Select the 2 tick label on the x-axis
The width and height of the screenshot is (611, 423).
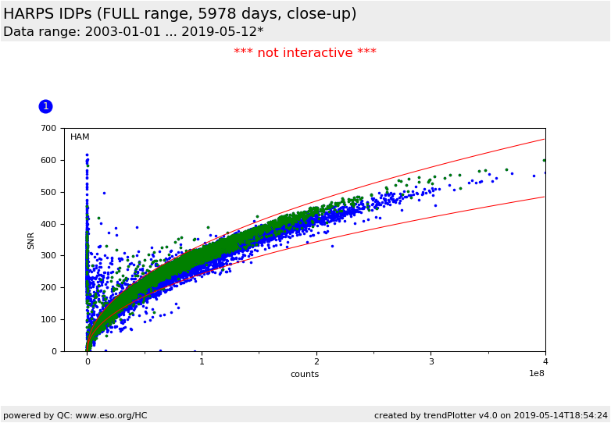point(316,362)
